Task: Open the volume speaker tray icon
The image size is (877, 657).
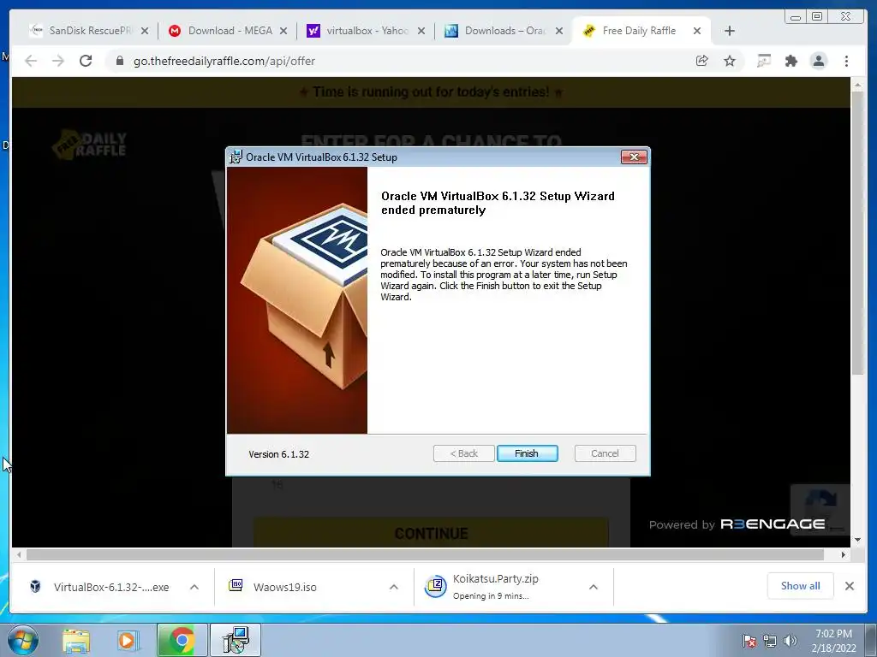Action: coord(790,641)
